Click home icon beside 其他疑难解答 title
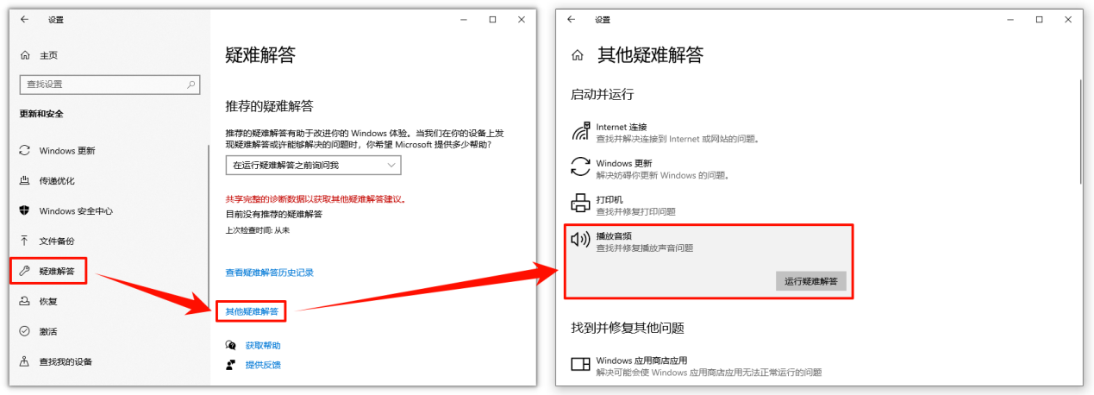Viewport: 1094px width, 395px height. click(x=578, y=56)
